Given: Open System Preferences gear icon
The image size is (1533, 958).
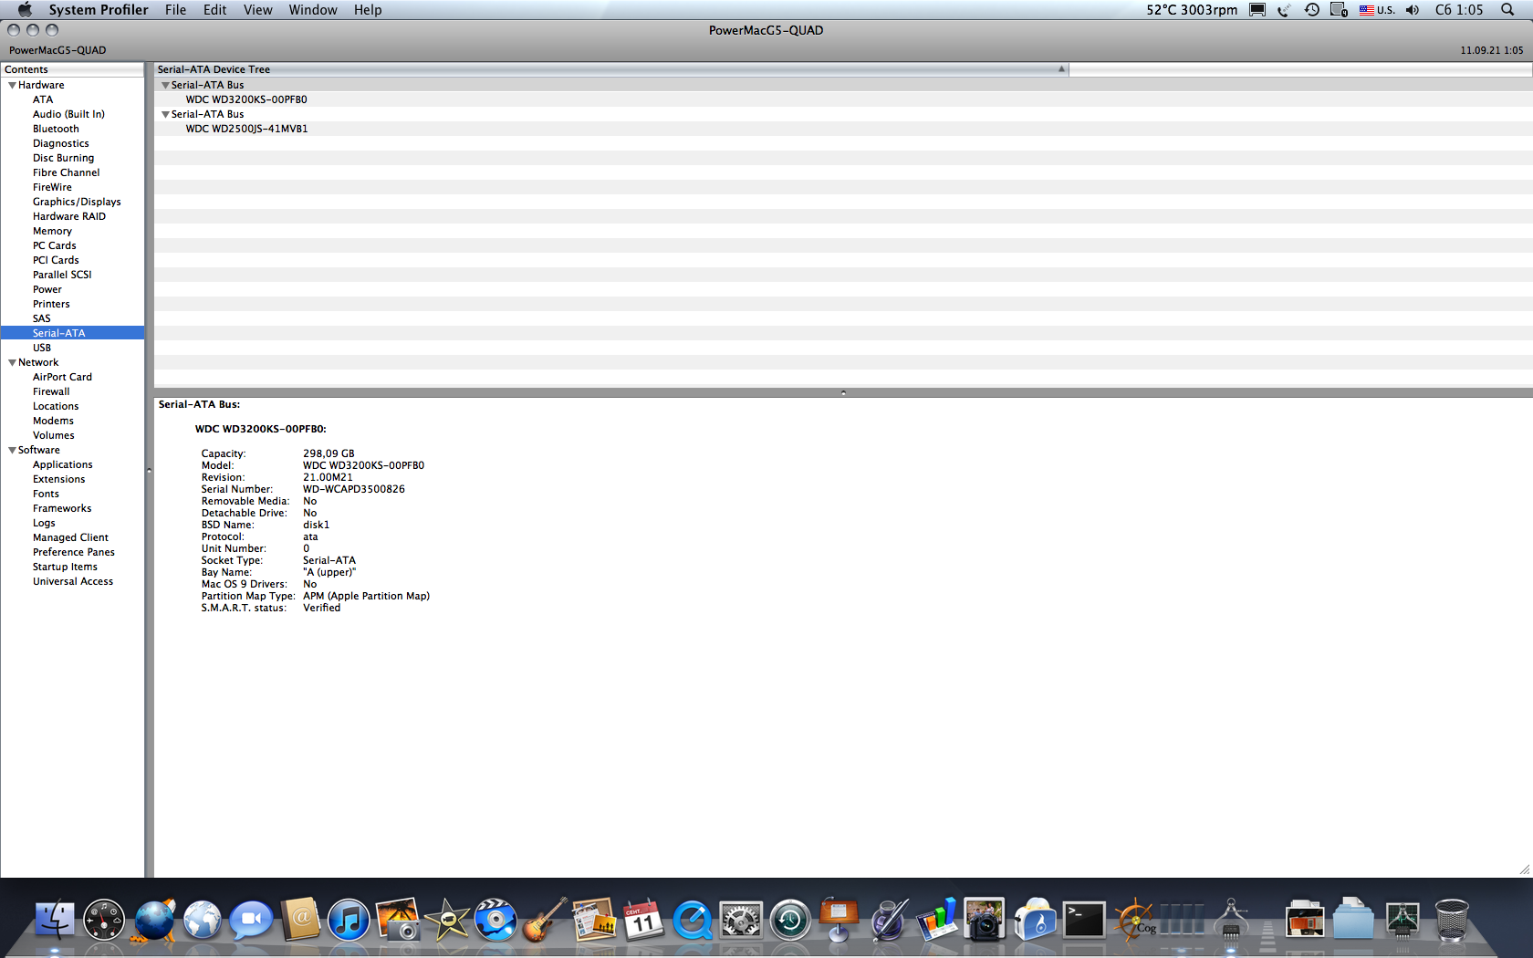Looking at the screenshot, I should pyautogui.click(x=741, y=920).
